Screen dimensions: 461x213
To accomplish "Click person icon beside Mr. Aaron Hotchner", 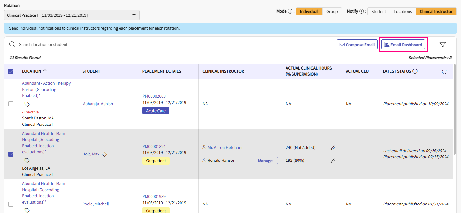I will click(204, 147).
